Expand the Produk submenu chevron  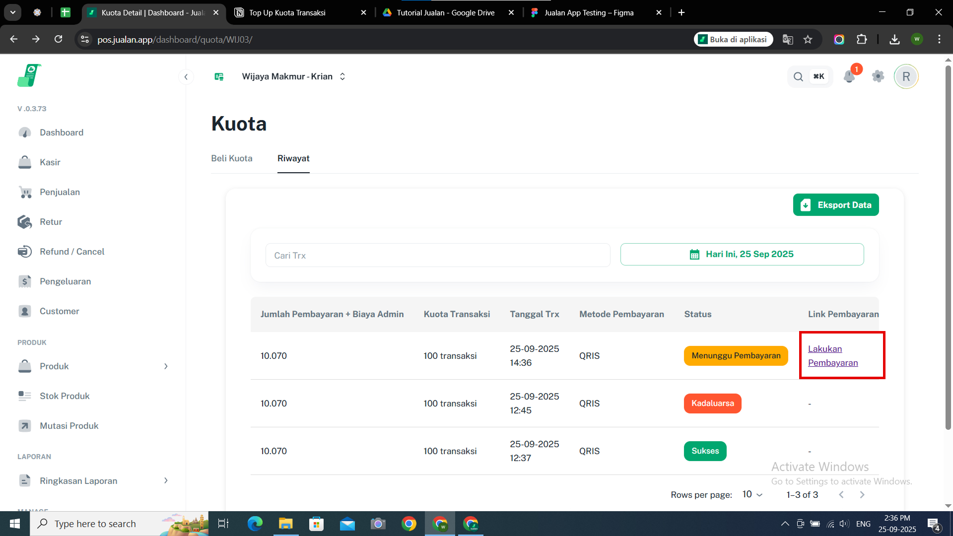point(166,366)
